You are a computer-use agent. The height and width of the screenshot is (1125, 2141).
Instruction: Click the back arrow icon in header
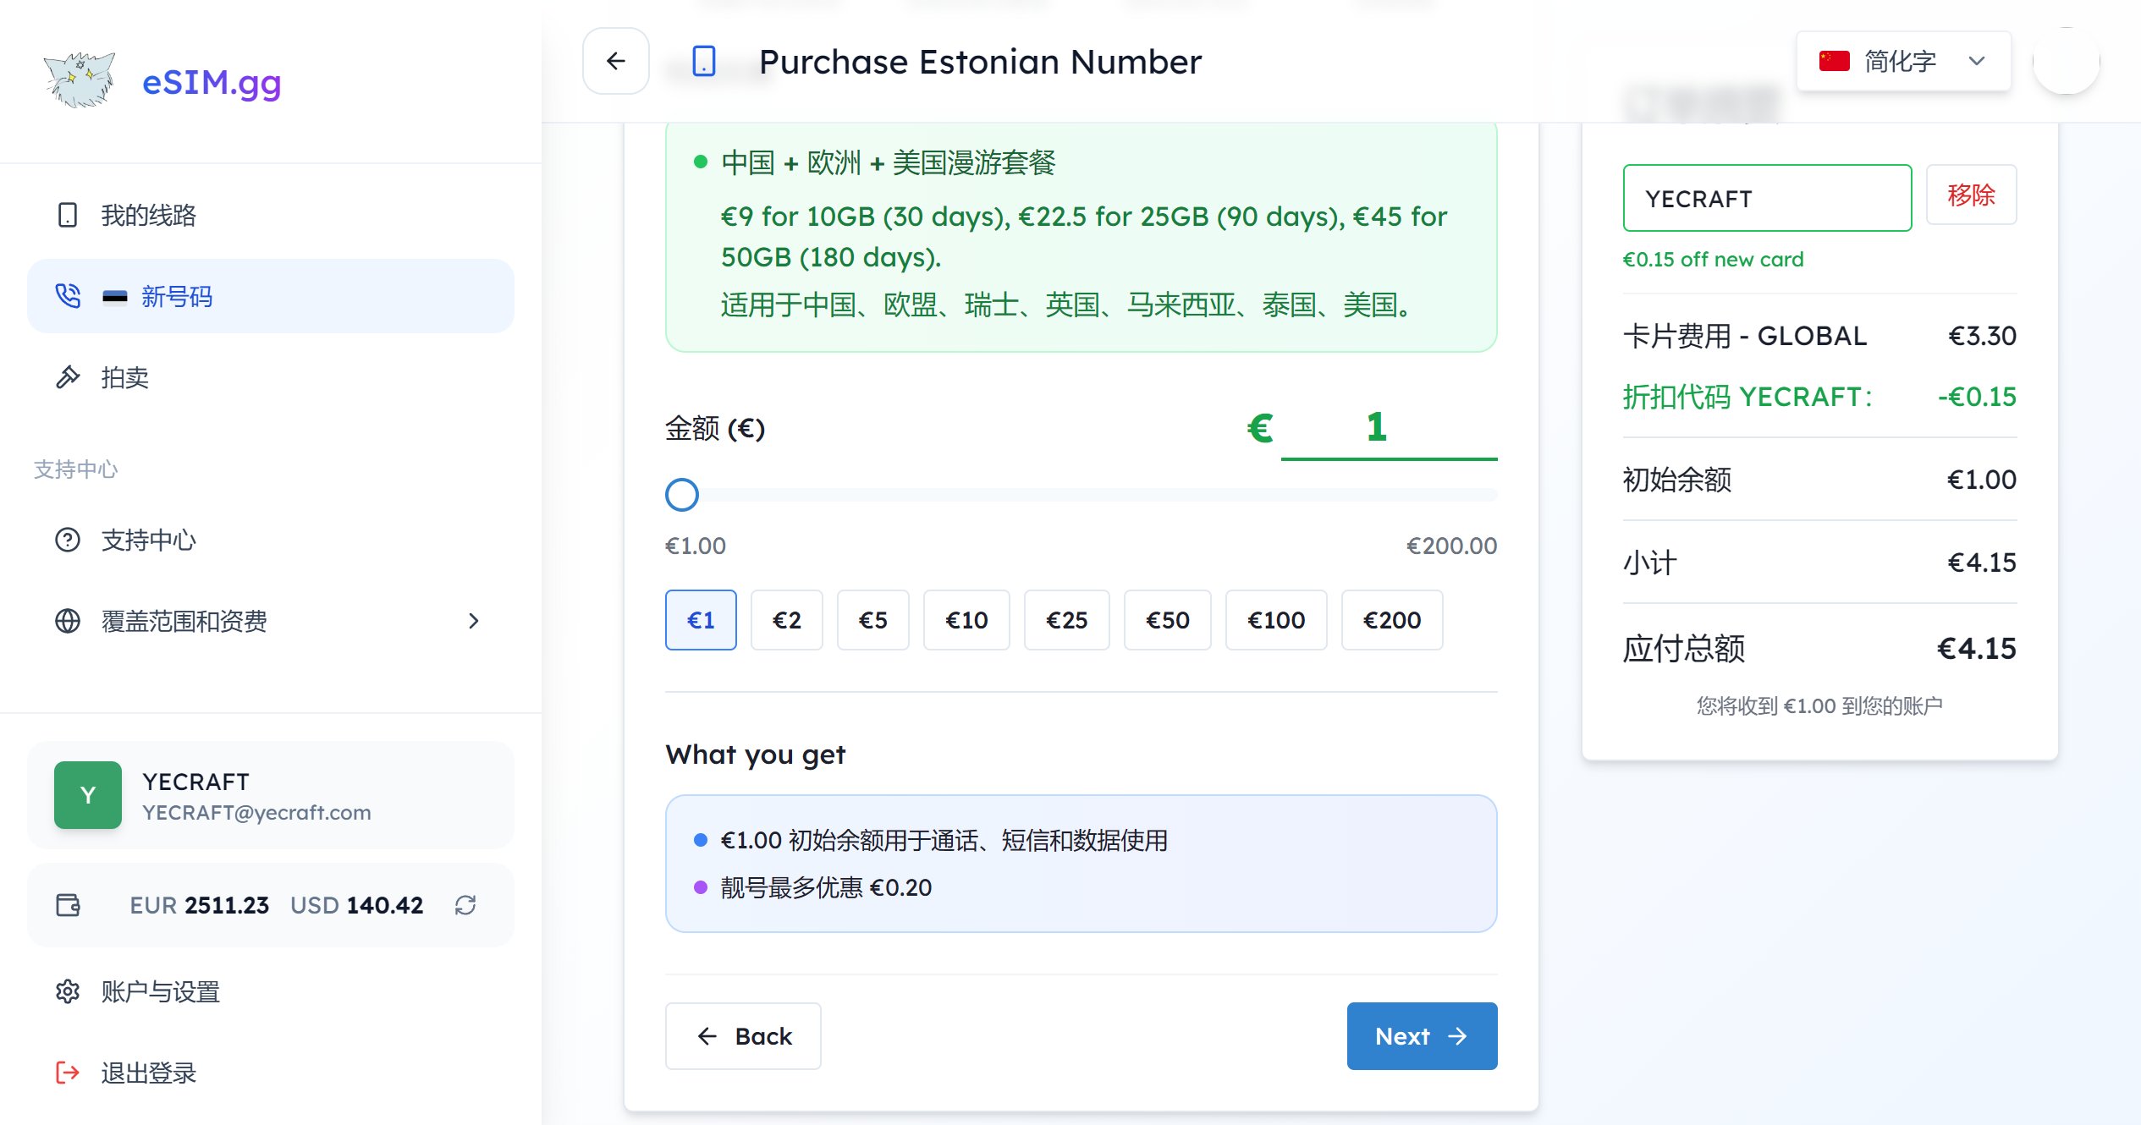(x=616, y=61)
